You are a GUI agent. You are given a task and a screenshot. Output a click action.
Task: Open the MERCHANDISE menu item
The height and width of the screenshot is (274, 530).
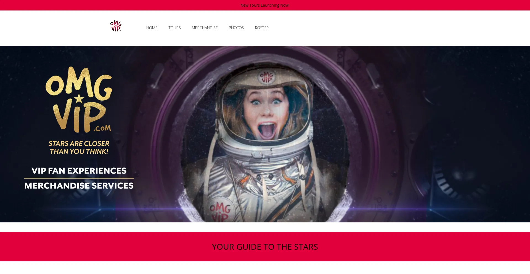pos(205,28)
